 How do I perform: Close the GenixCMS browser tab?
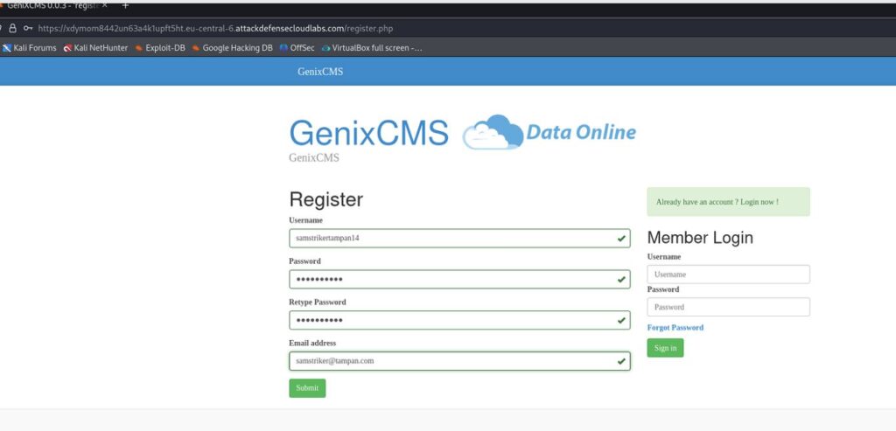point(105,5)
